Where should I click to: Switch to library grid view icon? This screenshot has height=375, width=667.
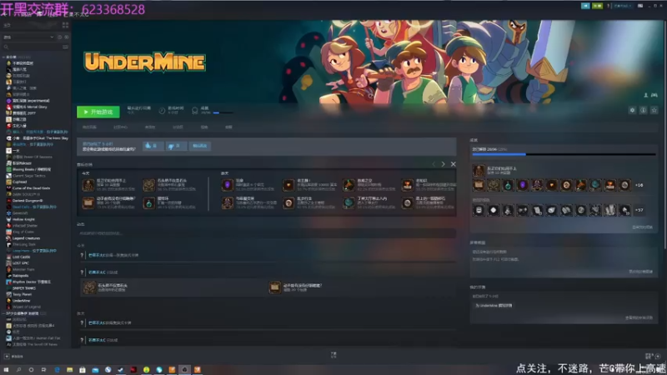66,26
